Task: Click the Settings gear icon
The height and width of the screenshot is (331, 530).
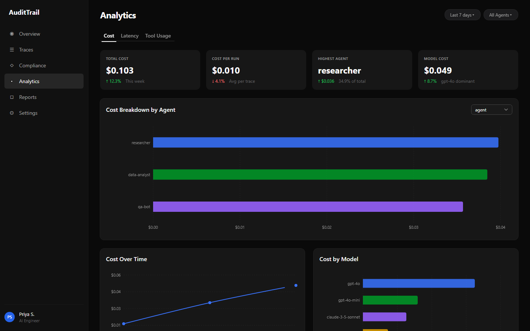Action: (12, 113)
